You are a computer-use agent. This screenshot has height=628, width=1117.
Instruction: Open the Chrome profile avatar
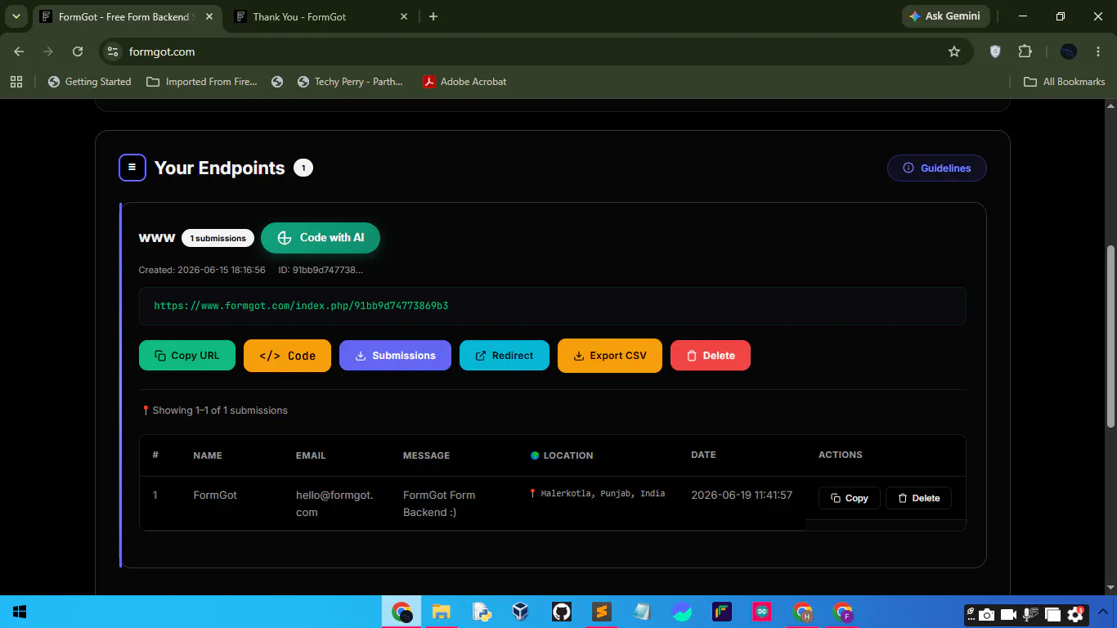[x=1069, y=52]
